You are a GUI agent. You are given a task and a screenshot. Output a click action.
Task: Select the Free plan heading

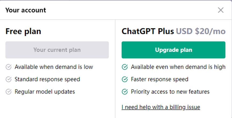click(23, 31)
